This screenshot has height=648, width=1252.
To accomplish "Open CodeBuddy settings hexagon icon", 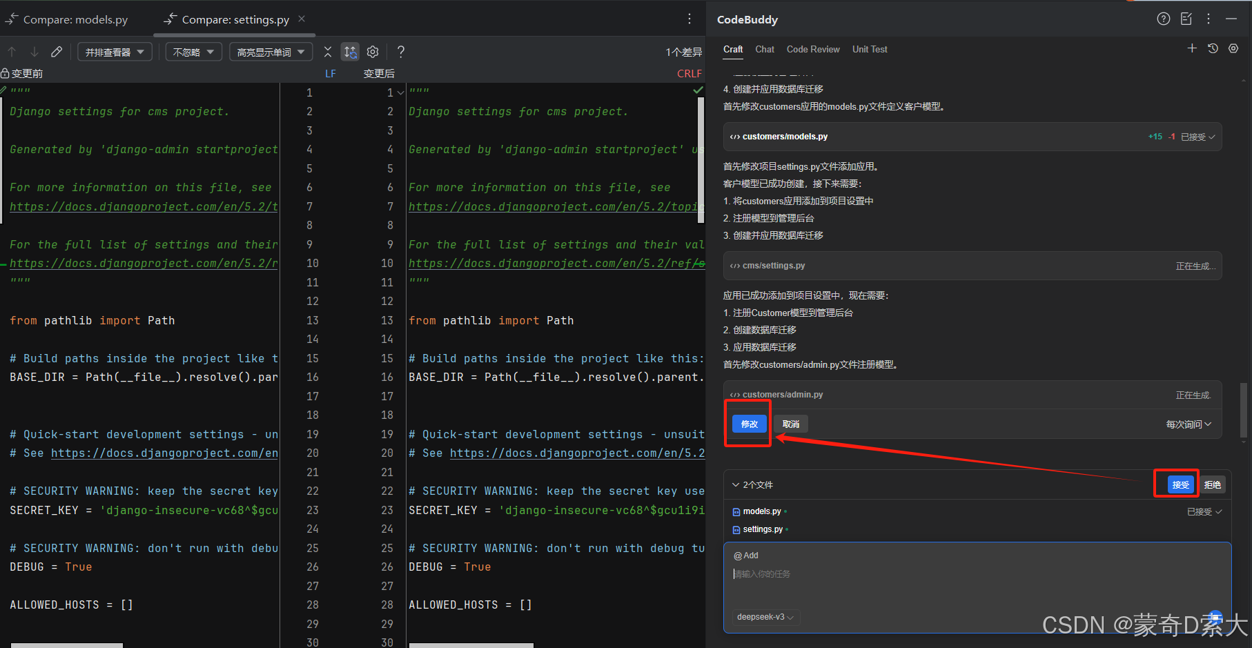I will (x=1233, y=48).
